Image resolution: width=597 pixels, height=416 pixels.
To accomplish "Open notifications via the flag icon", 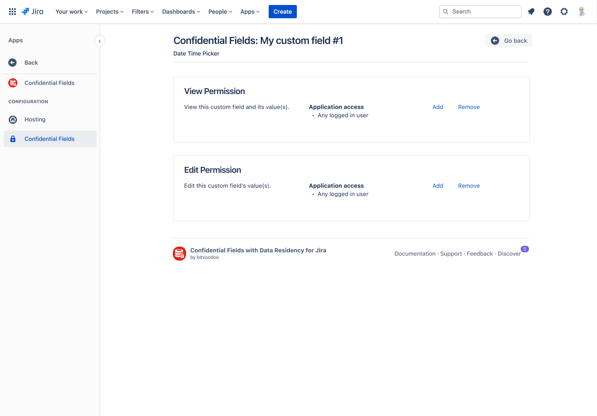I will 531,11.
